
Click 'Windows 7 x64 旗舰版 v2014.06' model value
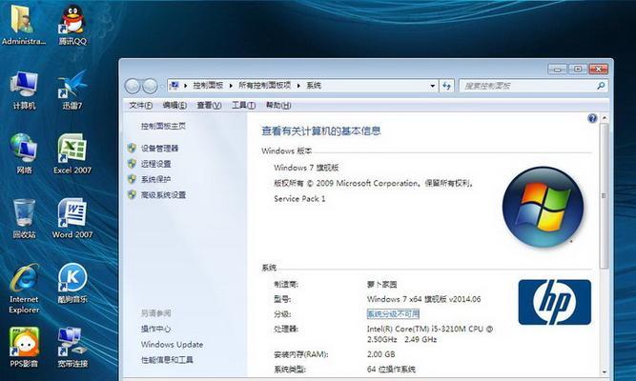pyautogui.click(x=424, y=299)
